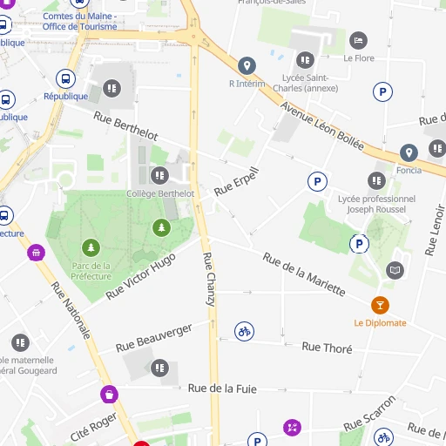The image size is (446, 446).
Task: Click the Comtes du Maine Office de Tourisme label
Action: tap(80, 21)
